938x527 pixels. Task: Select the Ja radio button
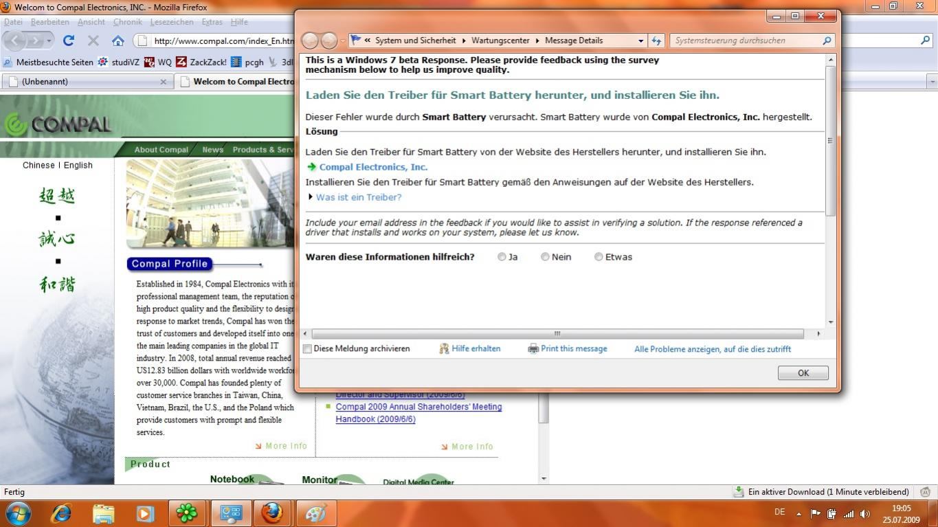[x=502, y=257]
